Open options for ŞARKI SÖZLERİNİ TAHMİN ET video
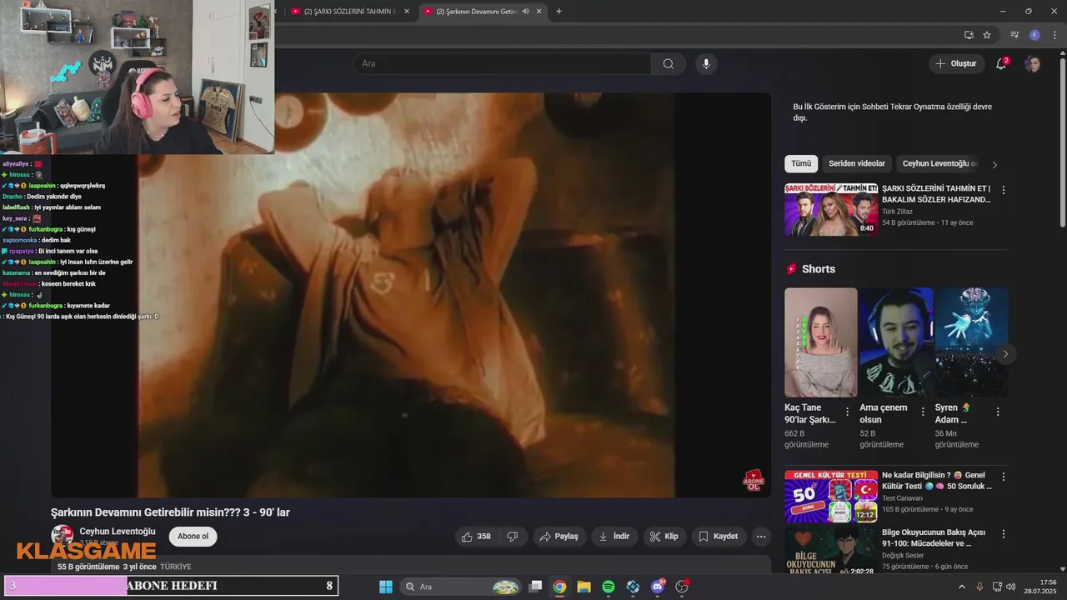Screen dimensions: 1067x600 coord(1004,190)
